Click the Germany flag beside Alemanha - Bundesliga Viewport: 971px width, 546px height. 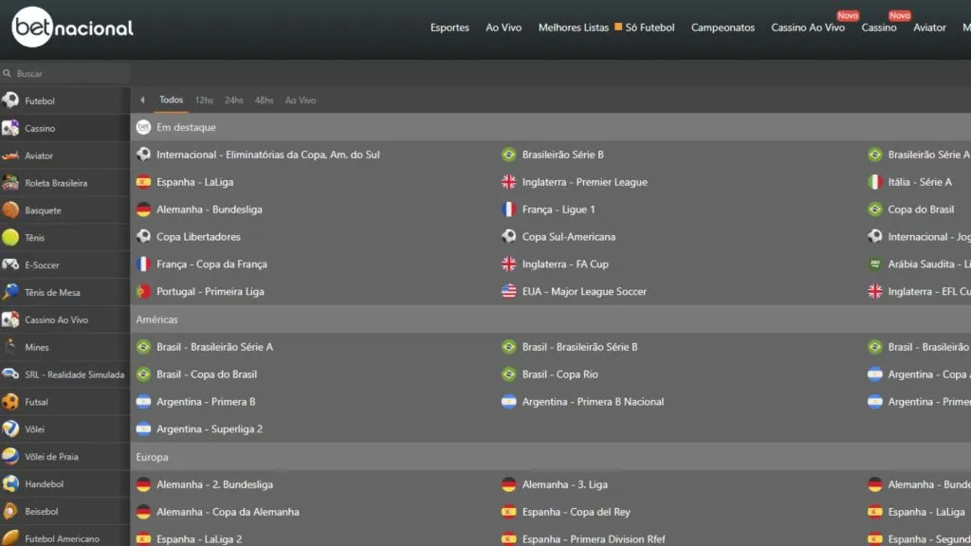[143, 209]
